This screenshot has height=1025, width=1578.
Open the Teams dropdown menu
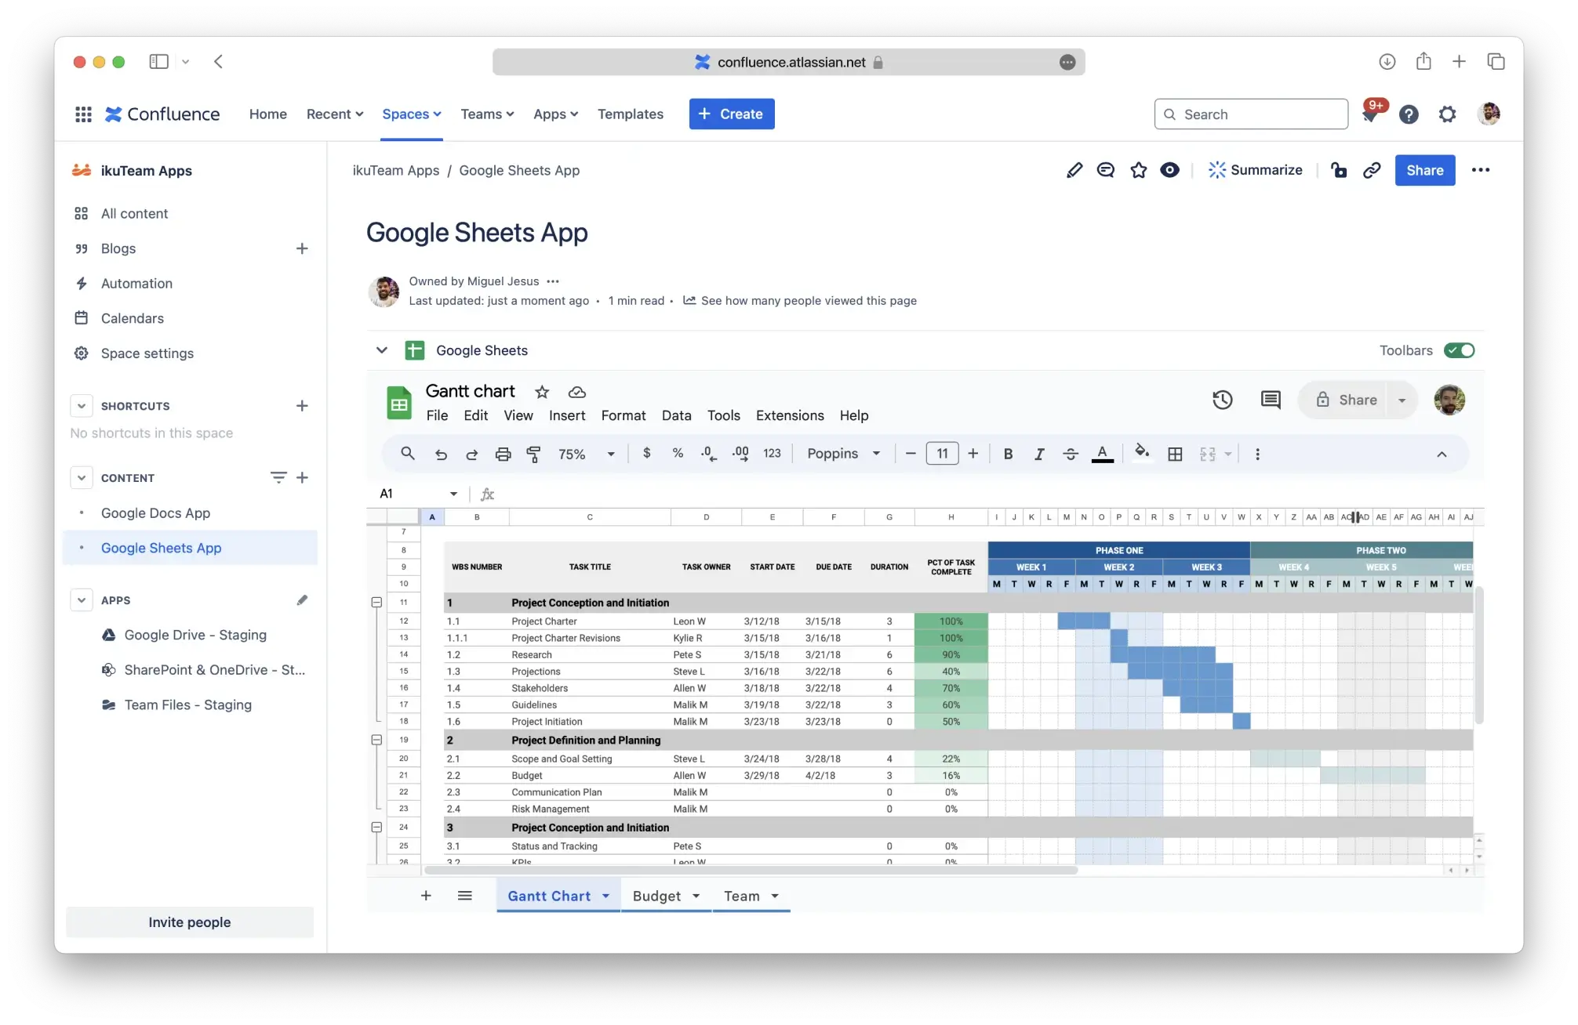tap(487, 114)
